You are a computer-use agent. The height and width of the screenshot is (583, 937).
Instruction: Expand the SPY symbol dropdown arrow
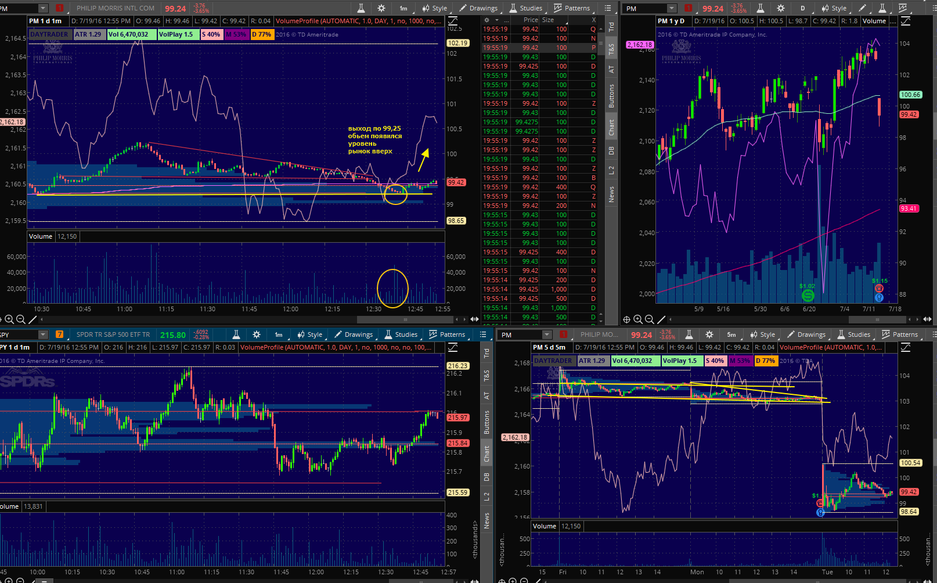[43, 334]
